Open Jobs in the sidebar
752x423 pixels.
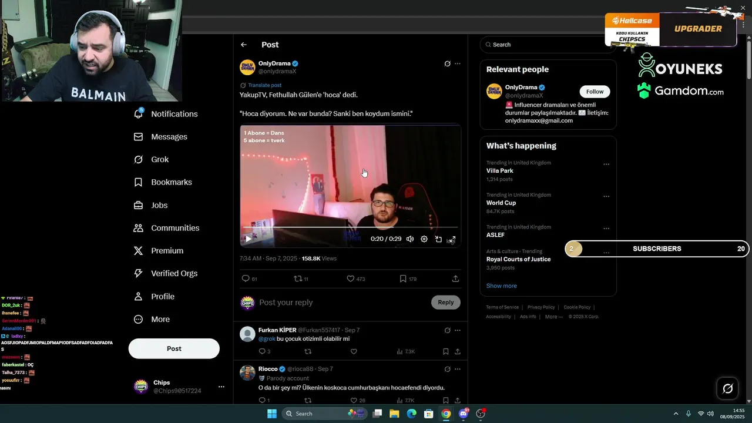pyautogui.click(x=151, y=205)
